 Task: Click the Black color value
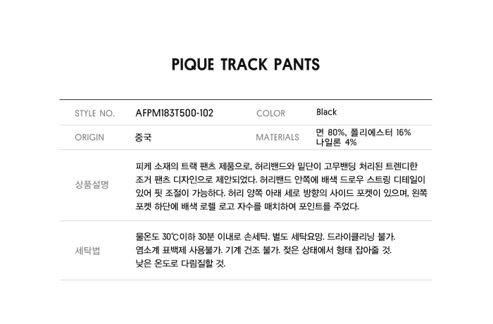click(x=327, y=112)
